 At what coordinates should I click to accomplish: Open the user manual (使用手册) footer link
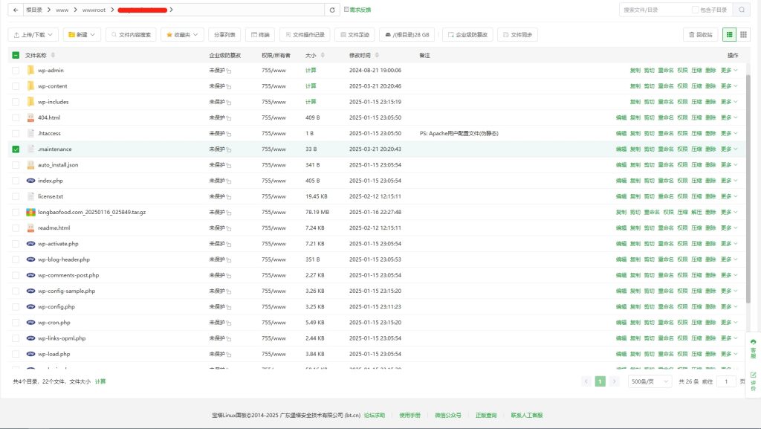click(x=409, y=416)
